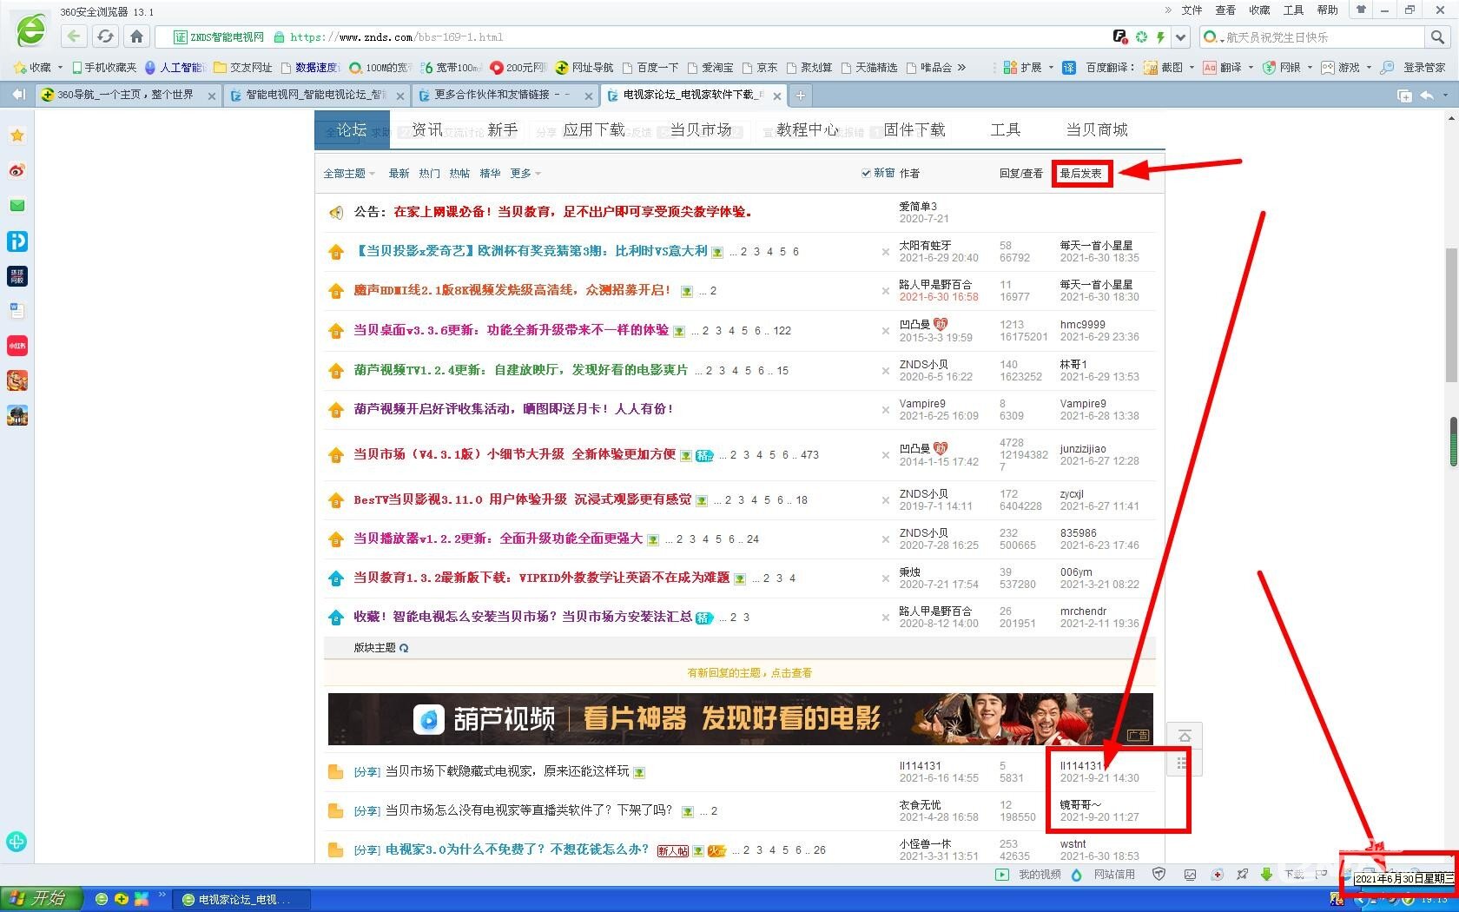Open the 游戏 dropdown arrow

1369,68
